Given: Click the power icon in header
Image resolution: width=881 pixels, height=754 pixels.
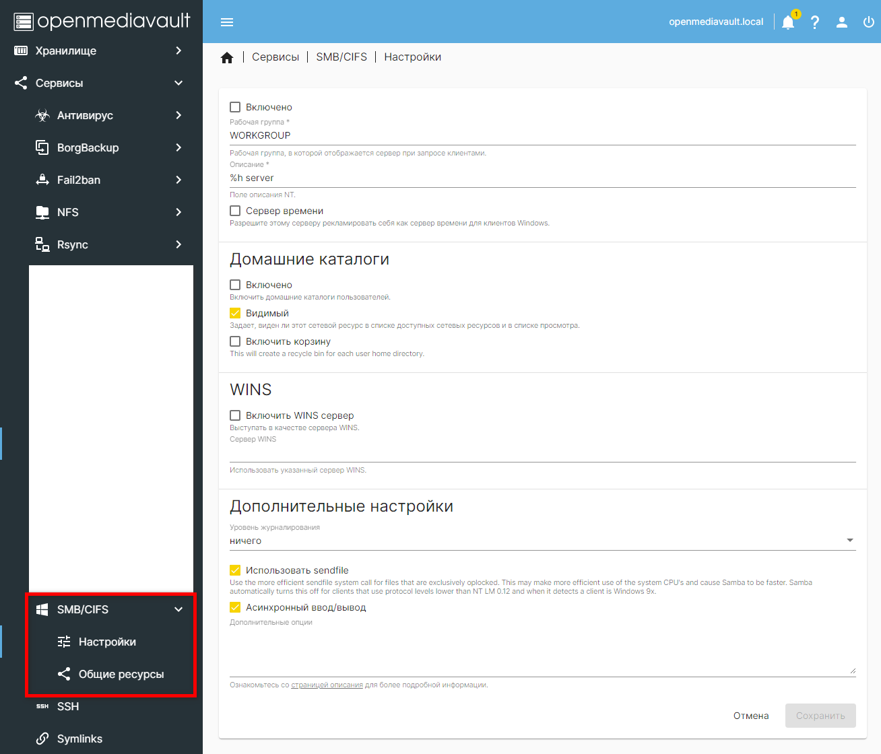Looking at the screenshot, I should pyautogui.click(x=869, y=22).
